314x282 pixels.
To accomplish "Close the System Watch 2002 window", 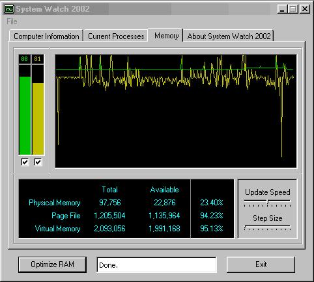I will click(305, 9).
